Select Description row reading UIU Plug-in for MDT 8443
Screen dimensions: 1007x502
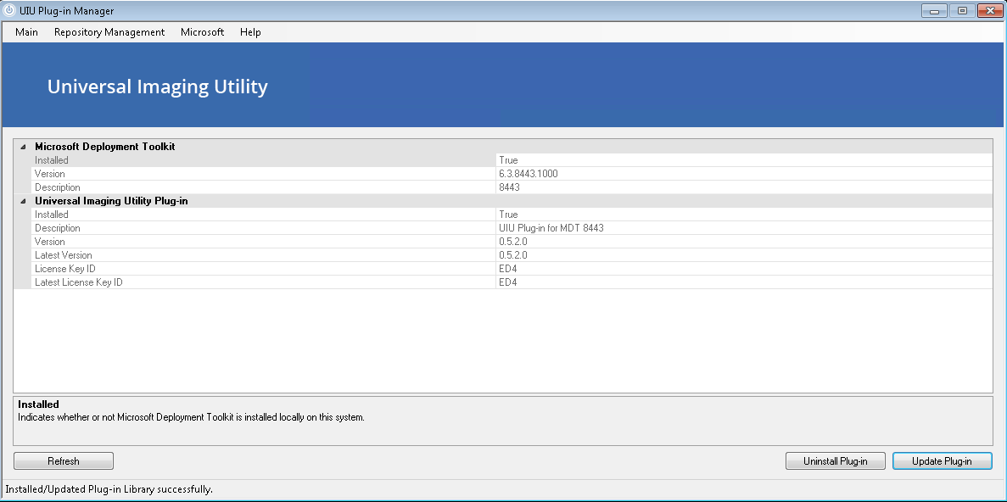click(512, 228)
